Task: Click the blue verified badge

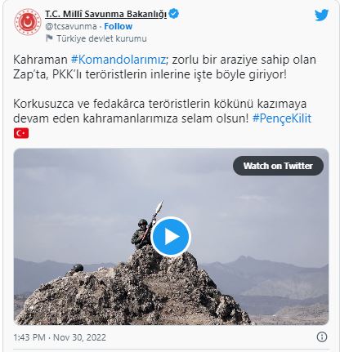Action: 174,14
